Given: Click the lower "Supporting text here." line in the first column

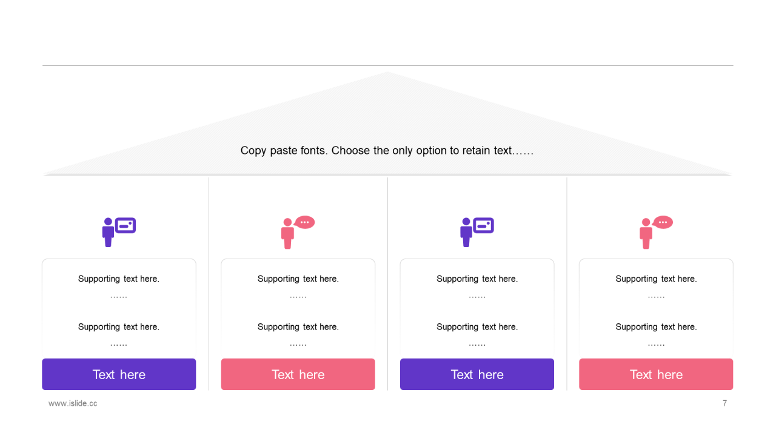Looking at the screenshot, I should coord(119,327).
